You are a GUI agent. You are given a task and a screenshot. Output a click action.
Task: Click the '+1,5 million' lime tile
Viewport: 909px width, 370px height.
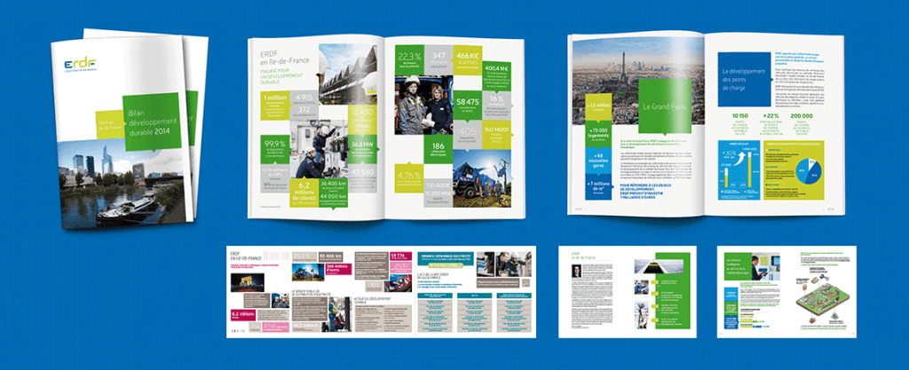(x=598, y=107)
